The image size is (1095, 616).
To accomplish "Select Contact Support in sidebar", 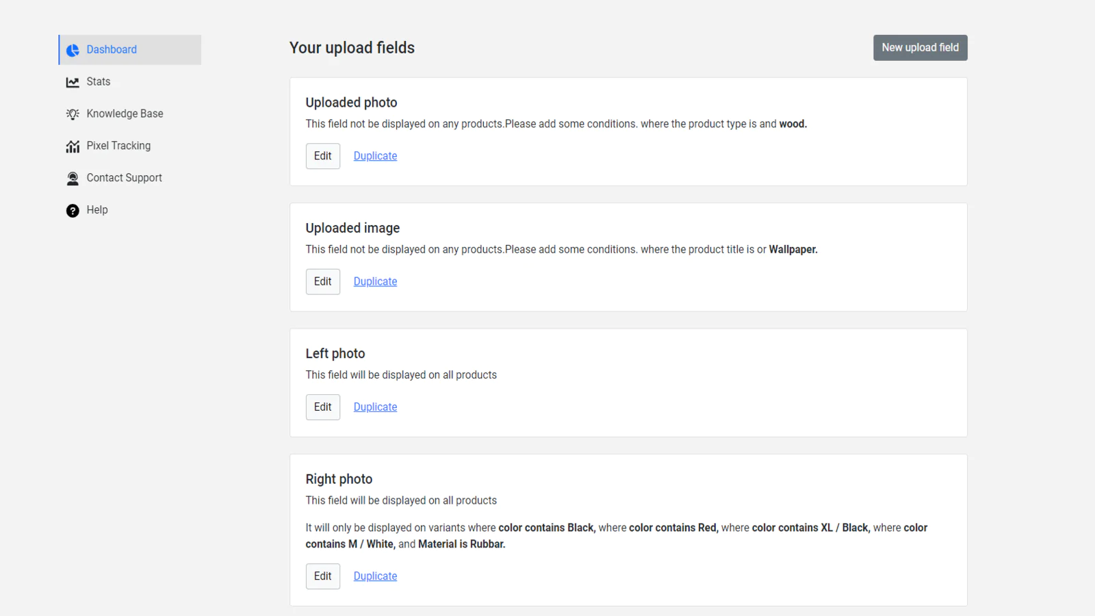I will tap(124, 178).
